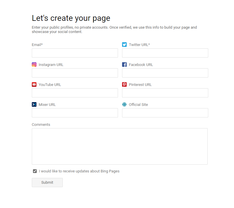Click the YouTube logo icon

pos(34,84)
